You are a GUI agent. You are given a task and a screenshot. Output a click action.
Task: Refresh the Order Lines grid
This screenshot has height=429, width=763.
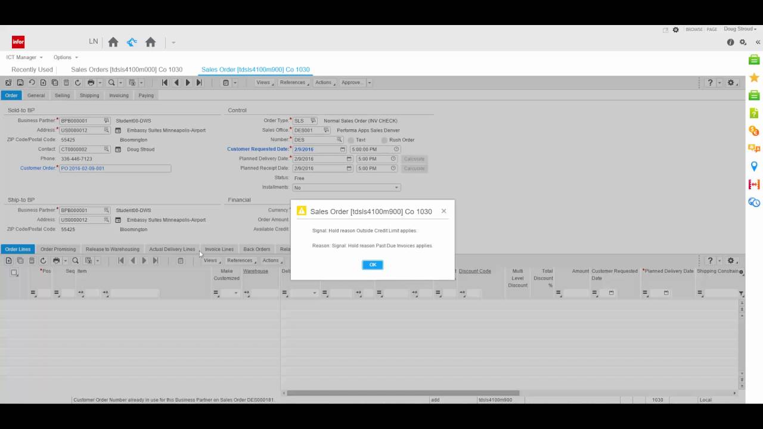point(43,260)
